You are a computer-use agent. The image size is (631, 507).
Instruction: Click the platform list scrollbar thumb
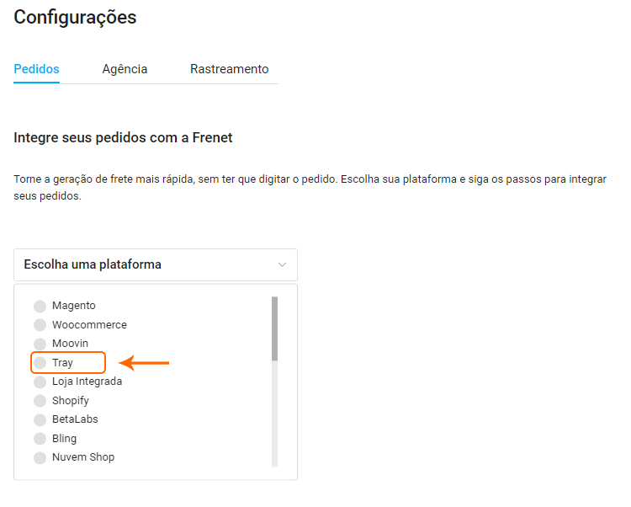click(274, 328)
